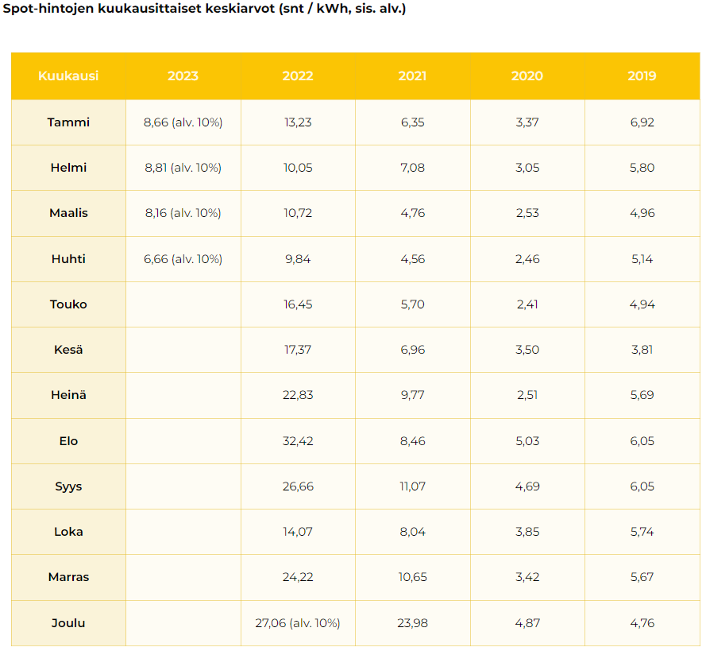Select the Tammi row label
706x651 pixels.
point(68,122)
